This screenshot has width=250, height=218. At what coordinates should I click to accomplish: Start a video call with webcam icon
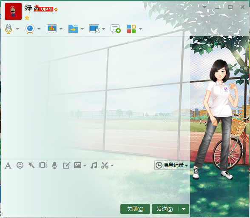(x=30, y=29)
